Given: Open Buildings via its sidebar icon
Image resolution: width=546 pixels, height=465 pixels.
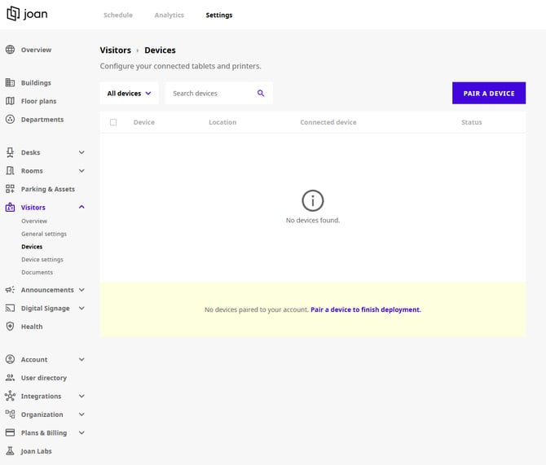Looking at the screenshot, I should pyautogui.click(x=10, y=83).
